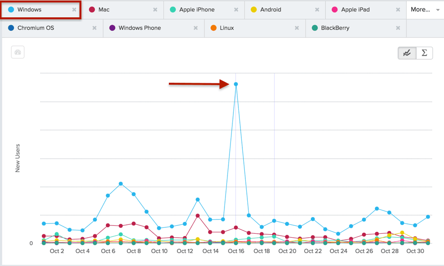Remove the Mac segment with its x
Viewport: 444px width, 266px height.
pos(155,9)
